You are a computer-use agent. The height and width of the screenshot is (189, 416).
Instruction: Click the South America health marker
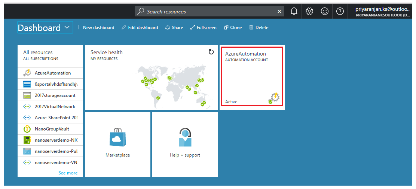158,98
